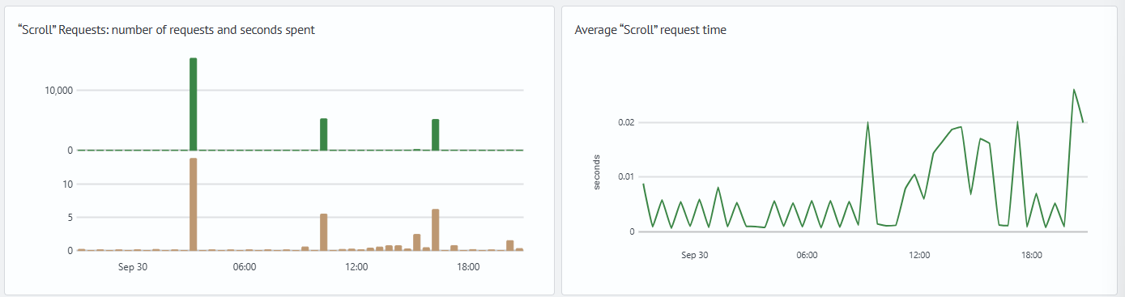Click the tan bar near 15:00
This screenshot has height=297, width=1125.
417,243
